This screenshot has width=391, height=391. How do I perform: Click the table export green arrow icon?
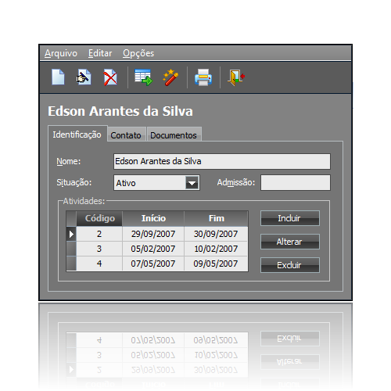point(143,77)
